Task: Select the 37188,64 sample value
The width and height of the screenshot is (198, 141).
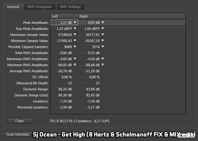Action: (x=65, y=35)
